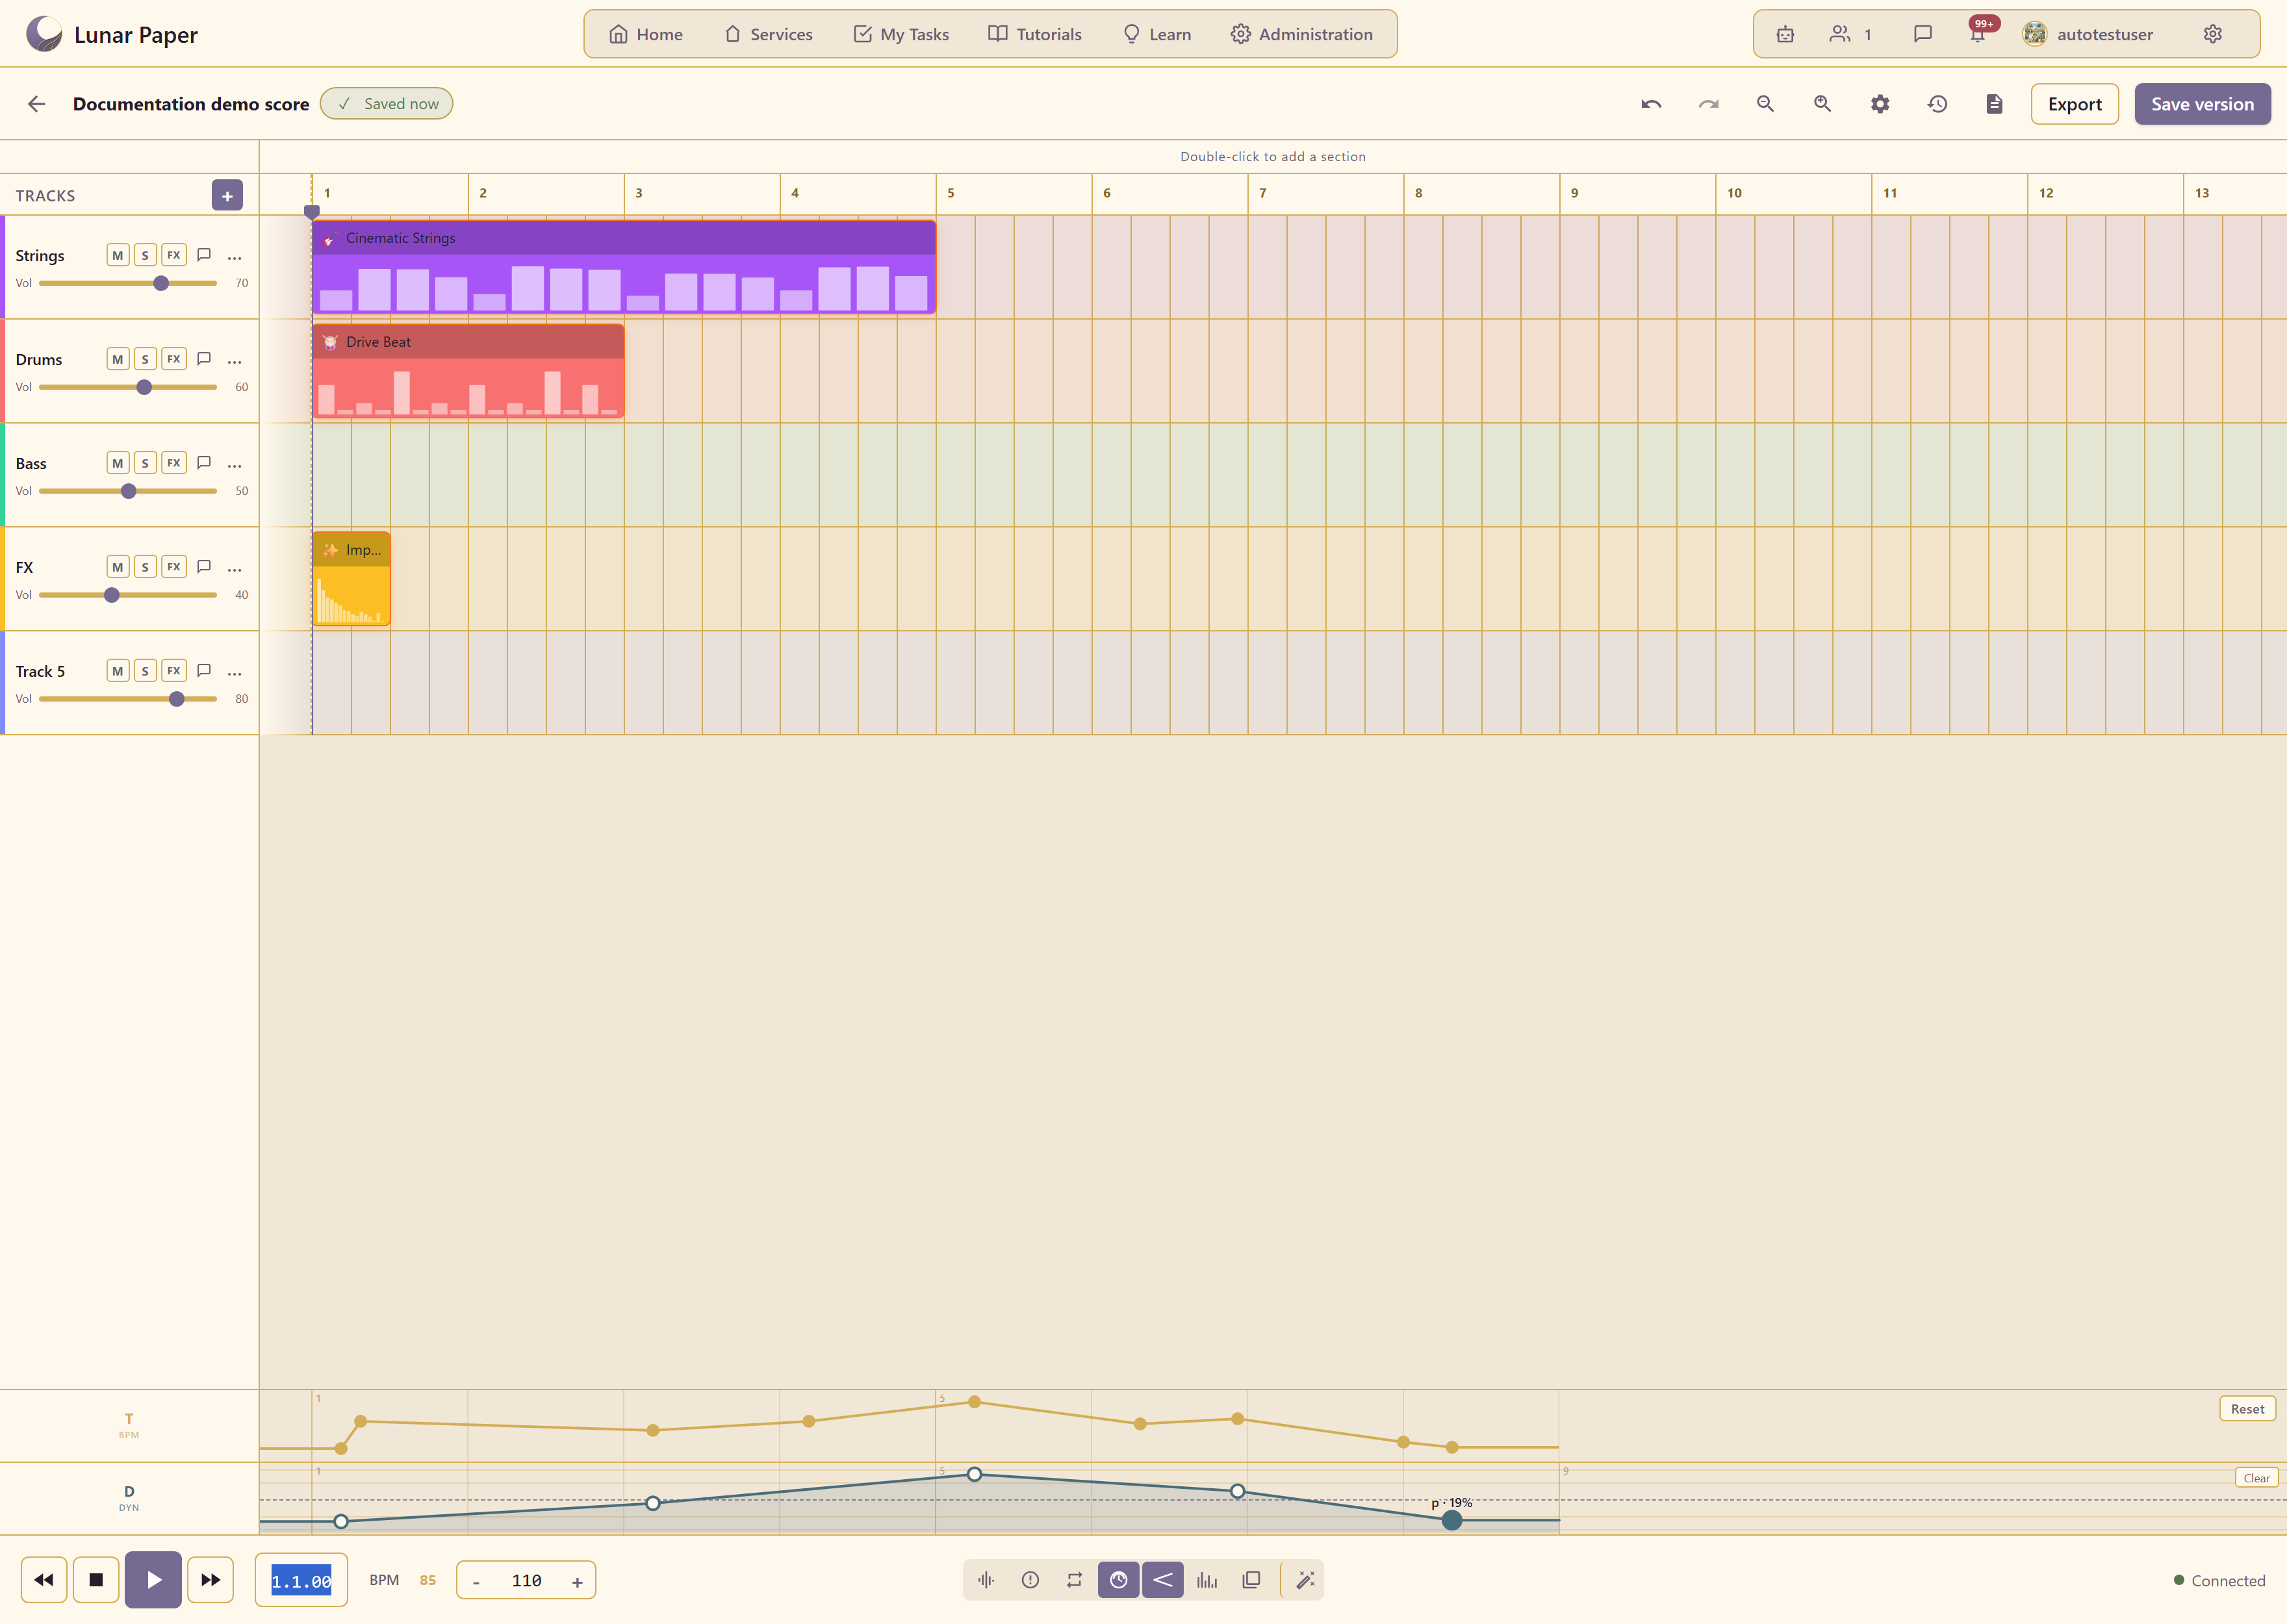Open Learn navigation item
The height and width of the screenshot is (1624, 2287).
pos(1157,34)
